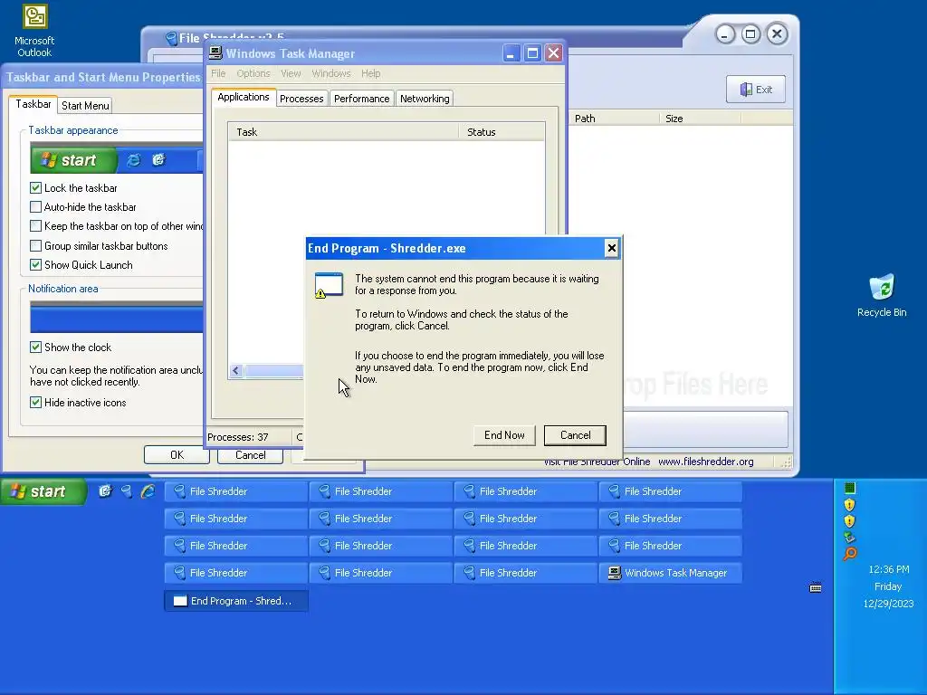Check Keep the taskbar on top option

[35, 225]
